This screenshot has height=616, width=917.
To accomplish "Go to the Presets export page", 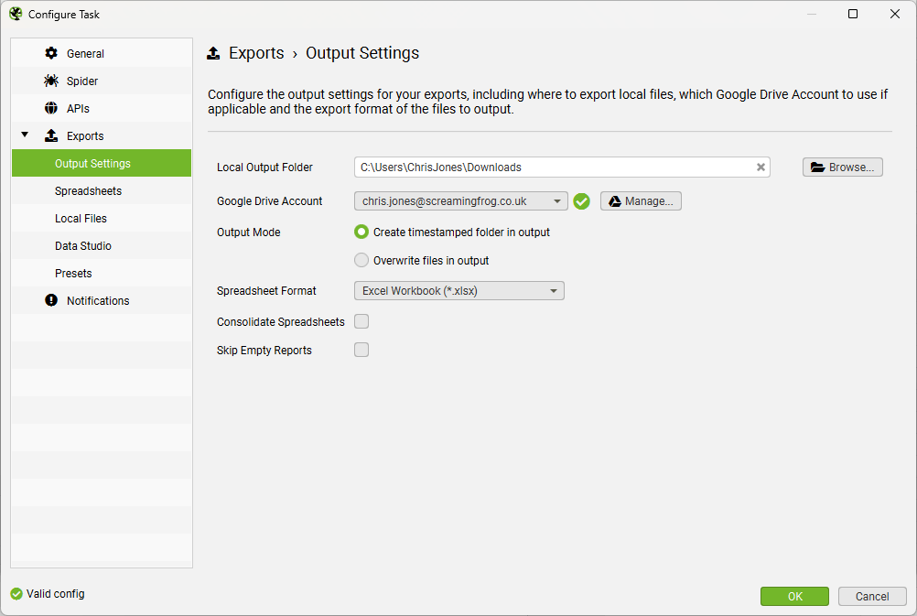I will click(102, 273).
